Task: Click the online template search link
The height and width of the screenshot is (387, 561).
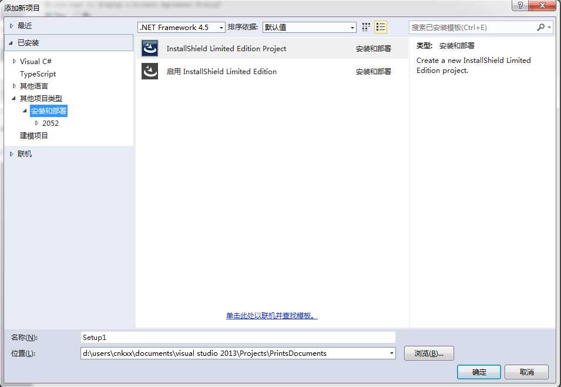Action: point(271,316)
